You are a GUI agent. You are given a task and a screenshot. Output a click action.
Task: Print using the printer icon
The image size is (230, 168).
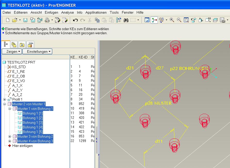point(47,20)
